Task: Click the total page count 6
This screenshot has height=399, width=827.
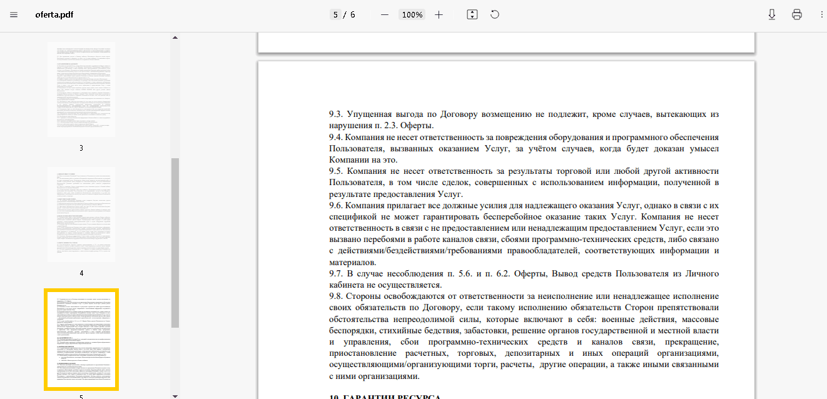Action: 353,14
